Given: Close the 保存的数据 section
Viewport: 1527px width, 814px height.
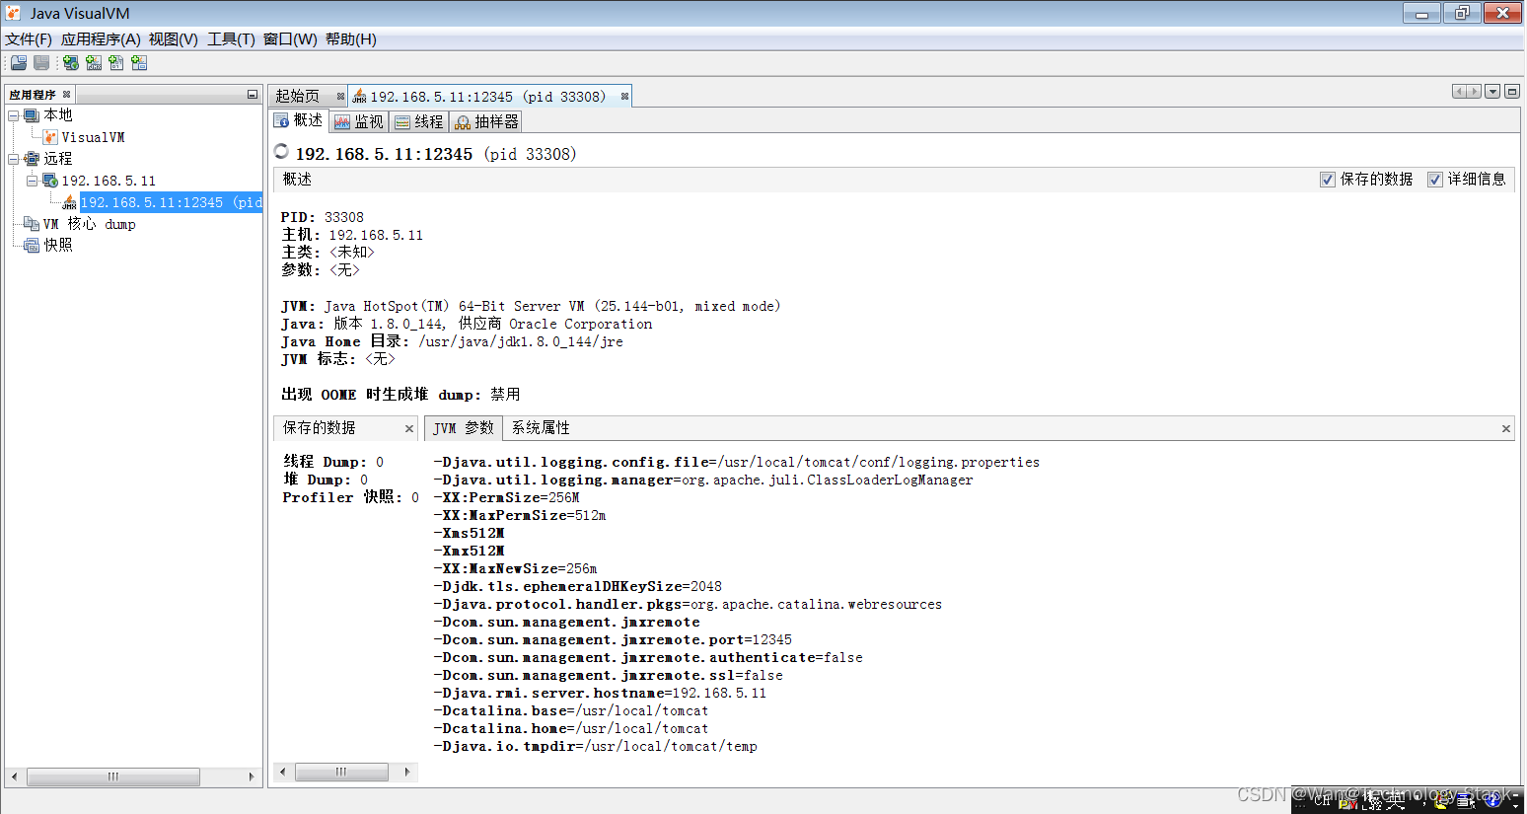Looking at the screenshot, I should coord(409,428).
